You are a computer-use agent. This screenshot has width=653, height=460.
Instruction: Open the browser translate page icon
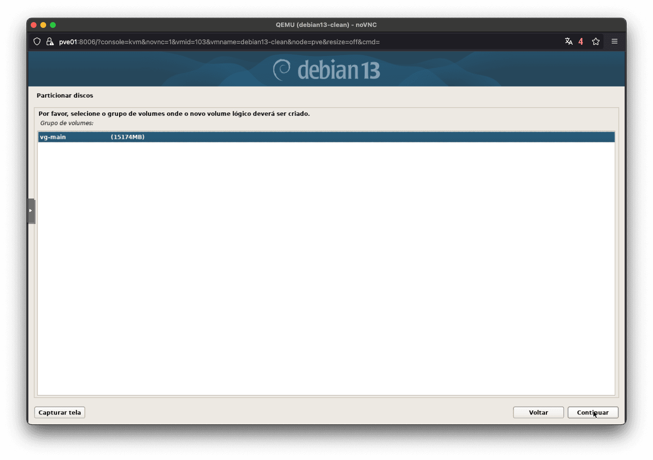(x=568, y=41)
